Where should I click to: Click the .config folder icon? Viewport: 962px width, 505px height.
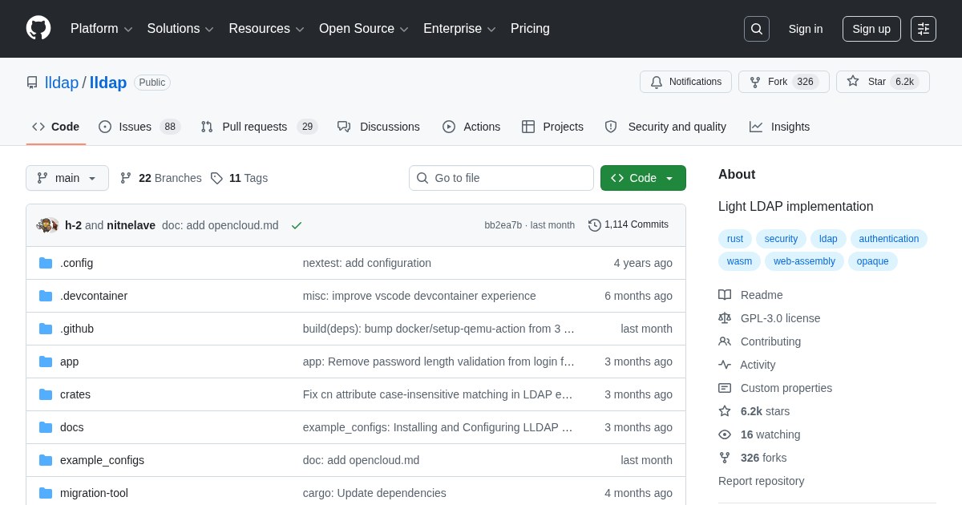(x=46, y=263)
